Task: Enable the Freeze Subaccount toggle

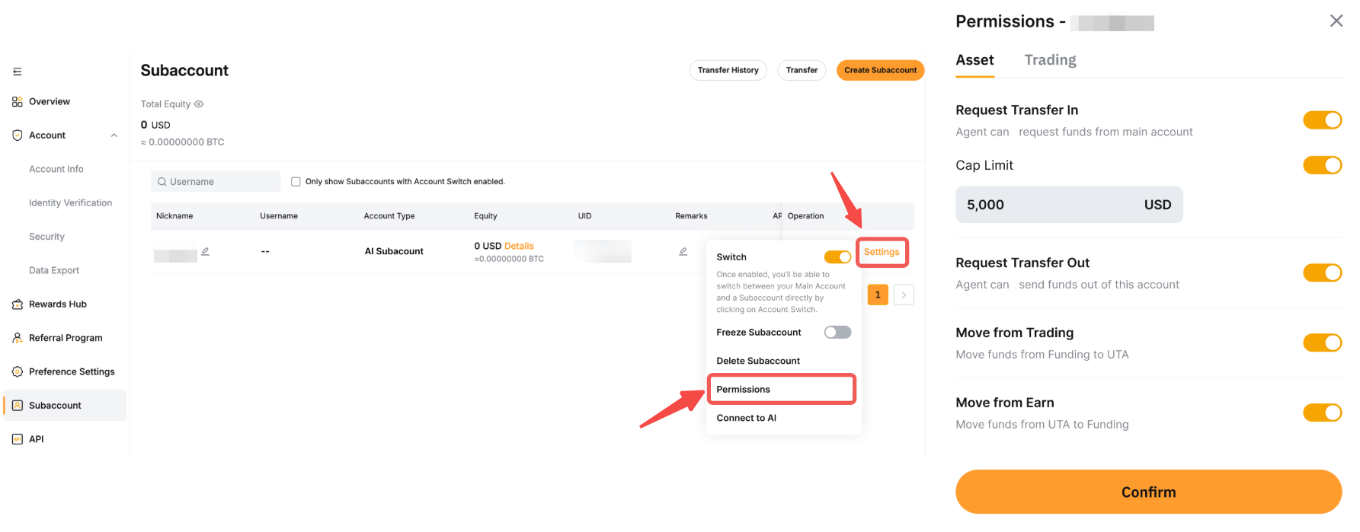Action: click(x=837, y=333)
